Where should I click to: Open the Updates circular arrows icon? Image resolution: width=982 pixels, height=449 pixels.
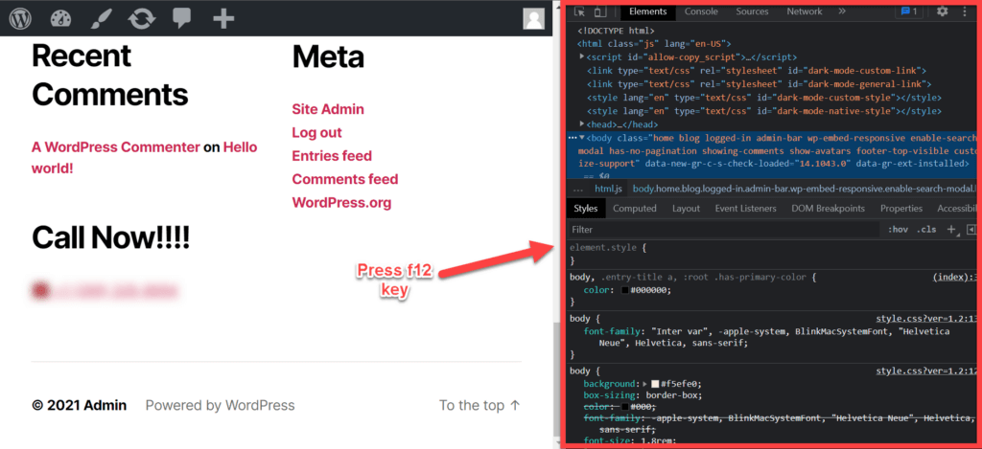coord(142,18)
